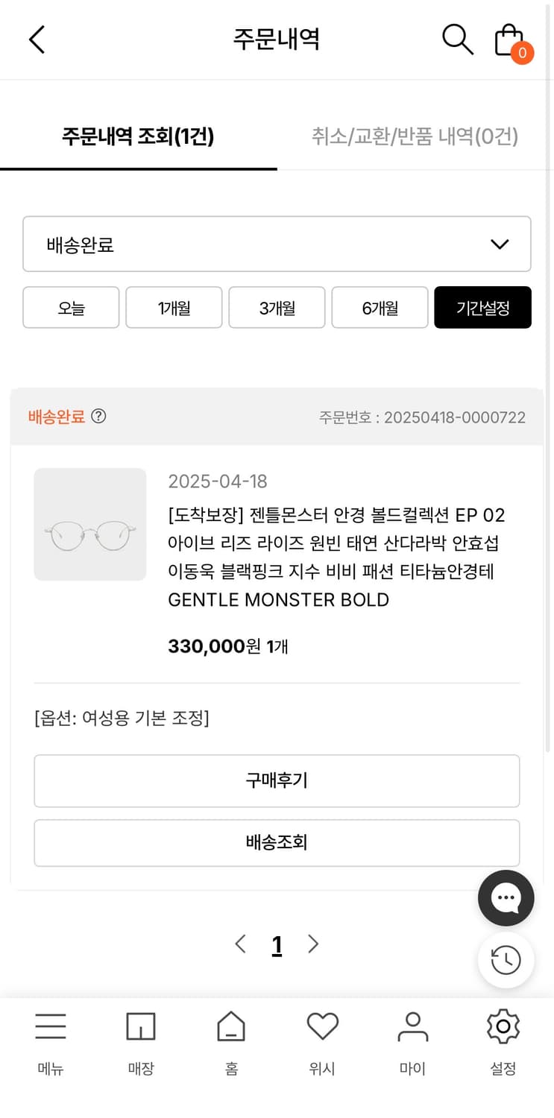Select the 기간설정 period option
554x1118 pixels.
[482, 307]
